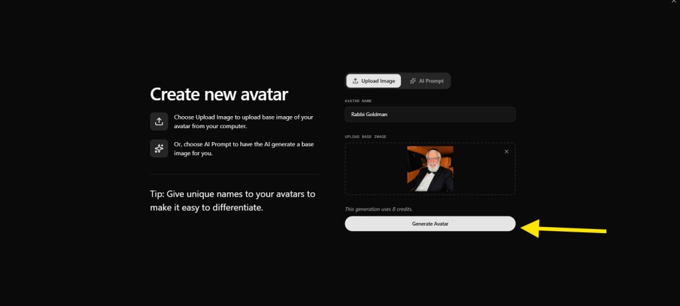Image resolution: width=680 pixels, height=306 pixels.
Task: Close the dialog with the top-right X
Action: [673, 1]
